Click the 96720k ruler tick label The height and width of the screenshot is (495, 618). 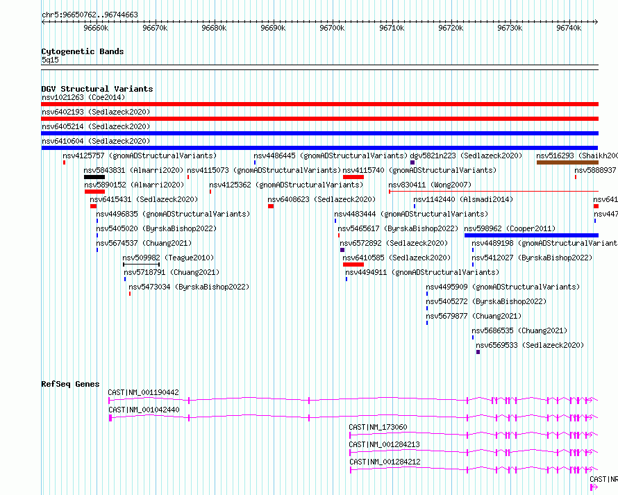(x=451, y=28)
